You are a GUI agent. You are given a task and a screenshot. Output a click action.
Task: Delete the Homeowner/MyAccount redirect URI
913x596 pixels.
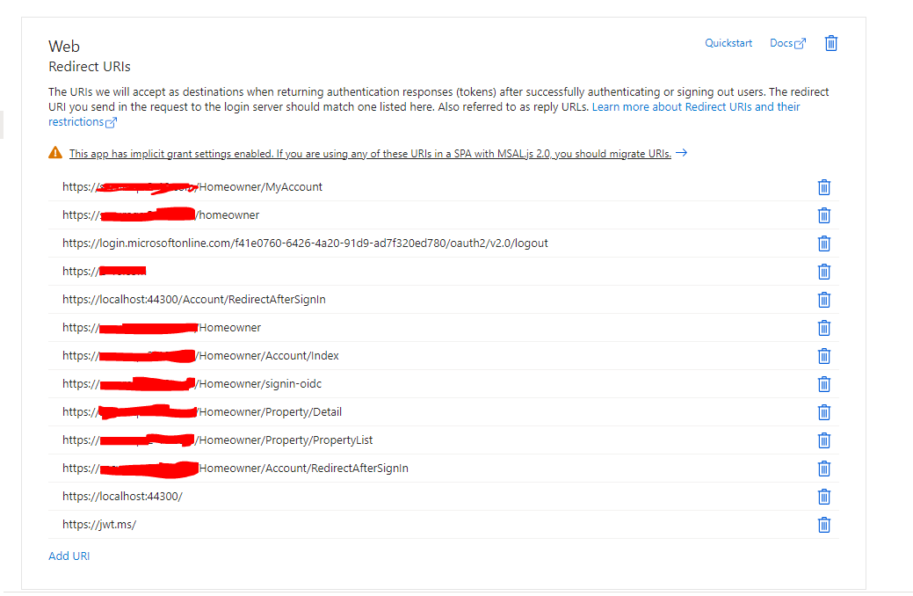(824, 187)
